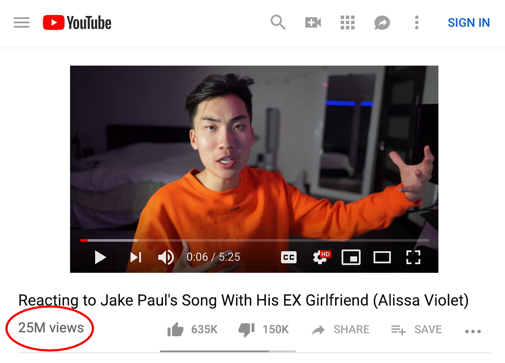This screenshot has width=505, height=363.
Task: Open the search magnifier icon
Action: tap(278, 22)
